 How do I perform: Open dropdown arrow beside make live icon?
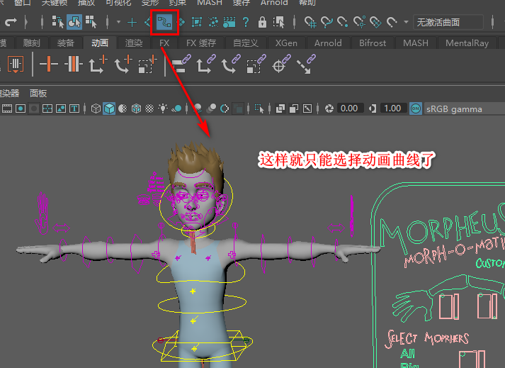point(406,22)
